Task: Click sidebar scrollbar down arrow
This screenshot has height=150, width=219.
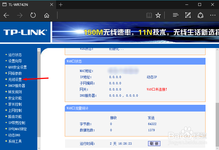Action: [x=39, y=148]
